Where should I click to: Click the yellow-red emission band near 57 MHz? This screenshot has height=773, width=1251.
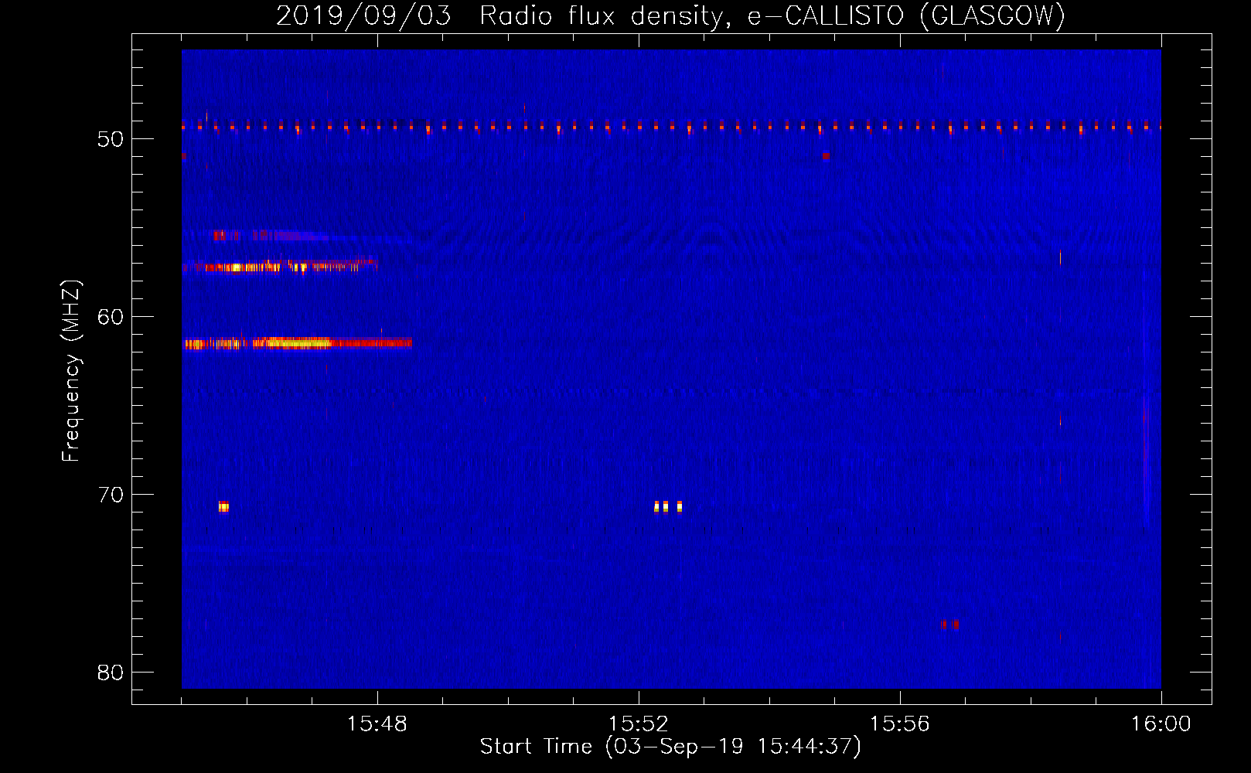coord(280,267)
